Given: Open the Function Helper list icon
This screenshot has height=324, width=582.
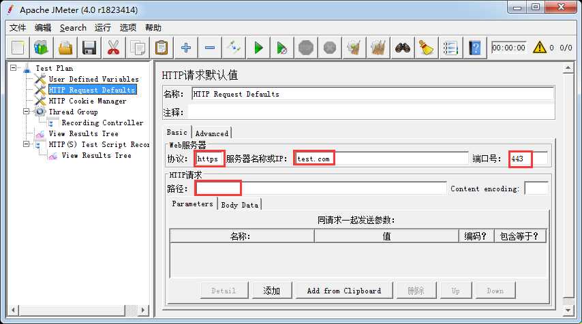Looking at the screenshot, I should pyautogui.click(x=450, y=48).
